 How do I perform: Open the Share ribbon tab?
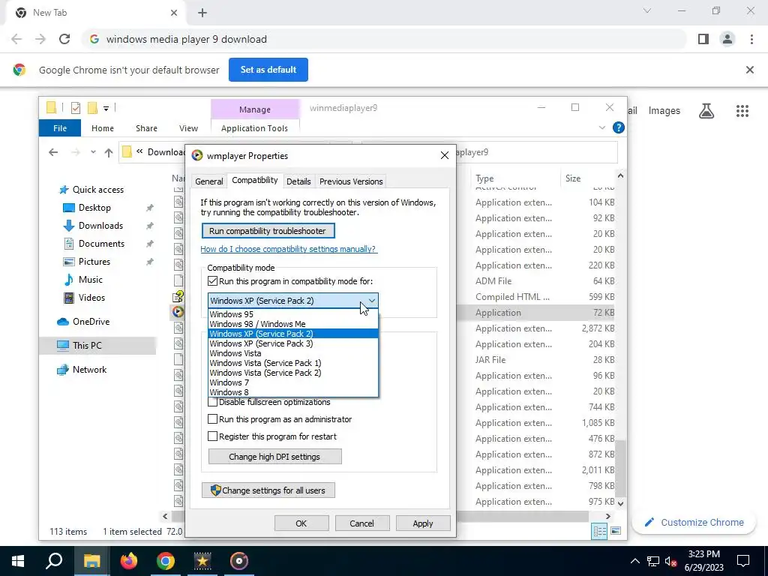tap(146, 128)
